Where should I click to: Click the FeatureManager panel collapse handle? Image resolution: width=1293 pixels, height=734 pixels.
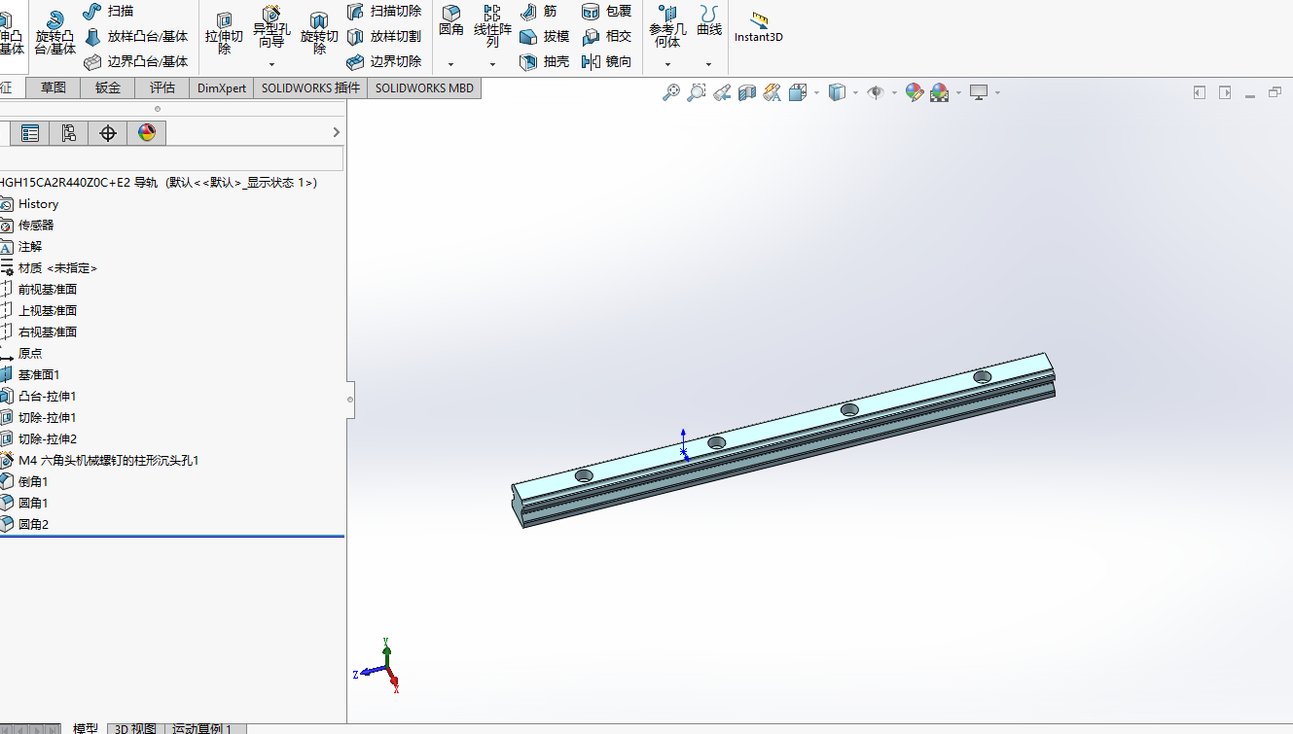coord(351,400)
